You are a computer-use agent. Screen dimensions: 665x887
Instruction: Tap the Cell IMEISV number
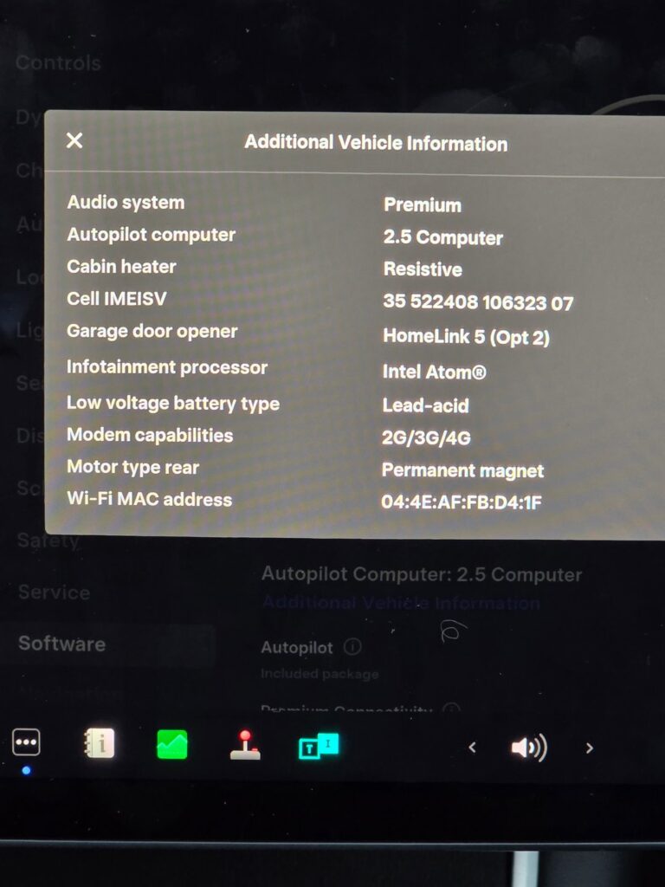click(478, 302)
